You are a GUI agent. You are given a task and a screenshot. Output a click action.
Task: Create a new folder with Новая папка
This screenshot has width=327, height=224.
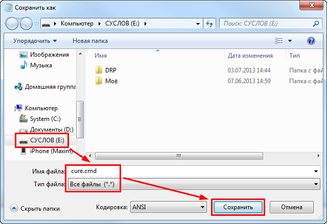tap(90, 41)
